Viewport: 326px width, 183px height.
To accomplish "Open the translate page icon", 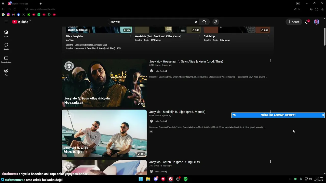I will coord(295,9).
